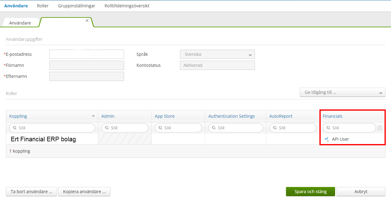Click the search icon in Admin filter
Screen dimensions: 391x202
click(107, 128)
